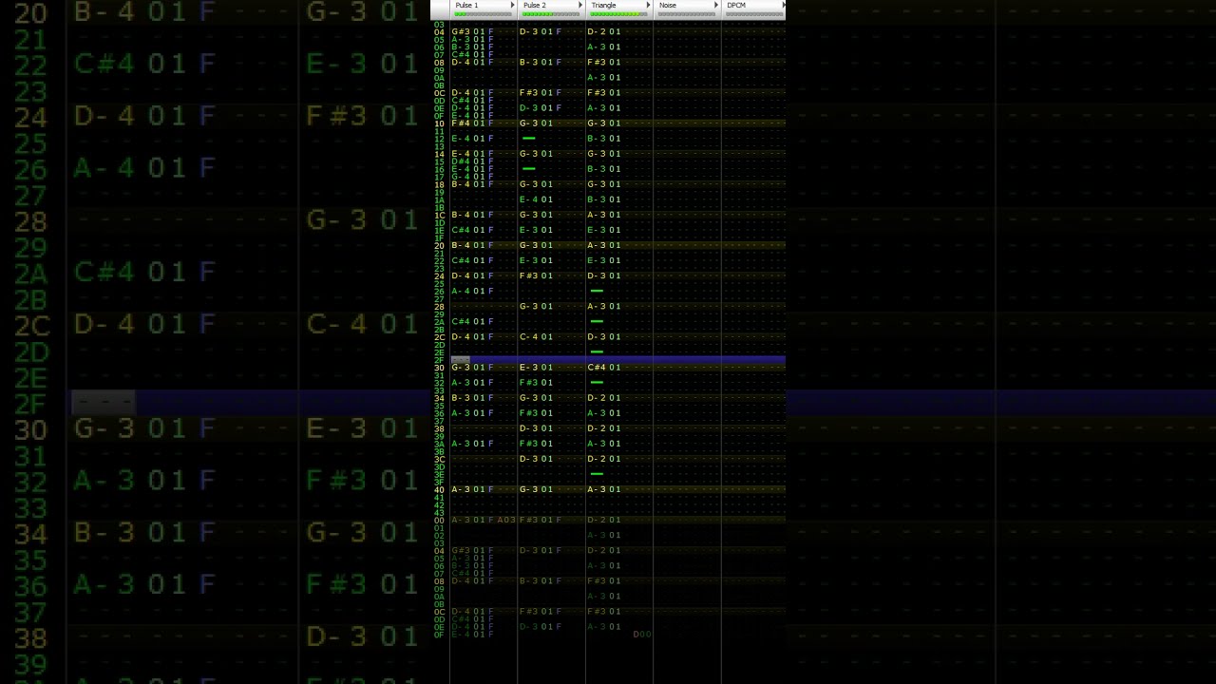Select C#4 in row 30 of Triangle
Viewport: 1216px width, 684px height.
pos(597,368)
